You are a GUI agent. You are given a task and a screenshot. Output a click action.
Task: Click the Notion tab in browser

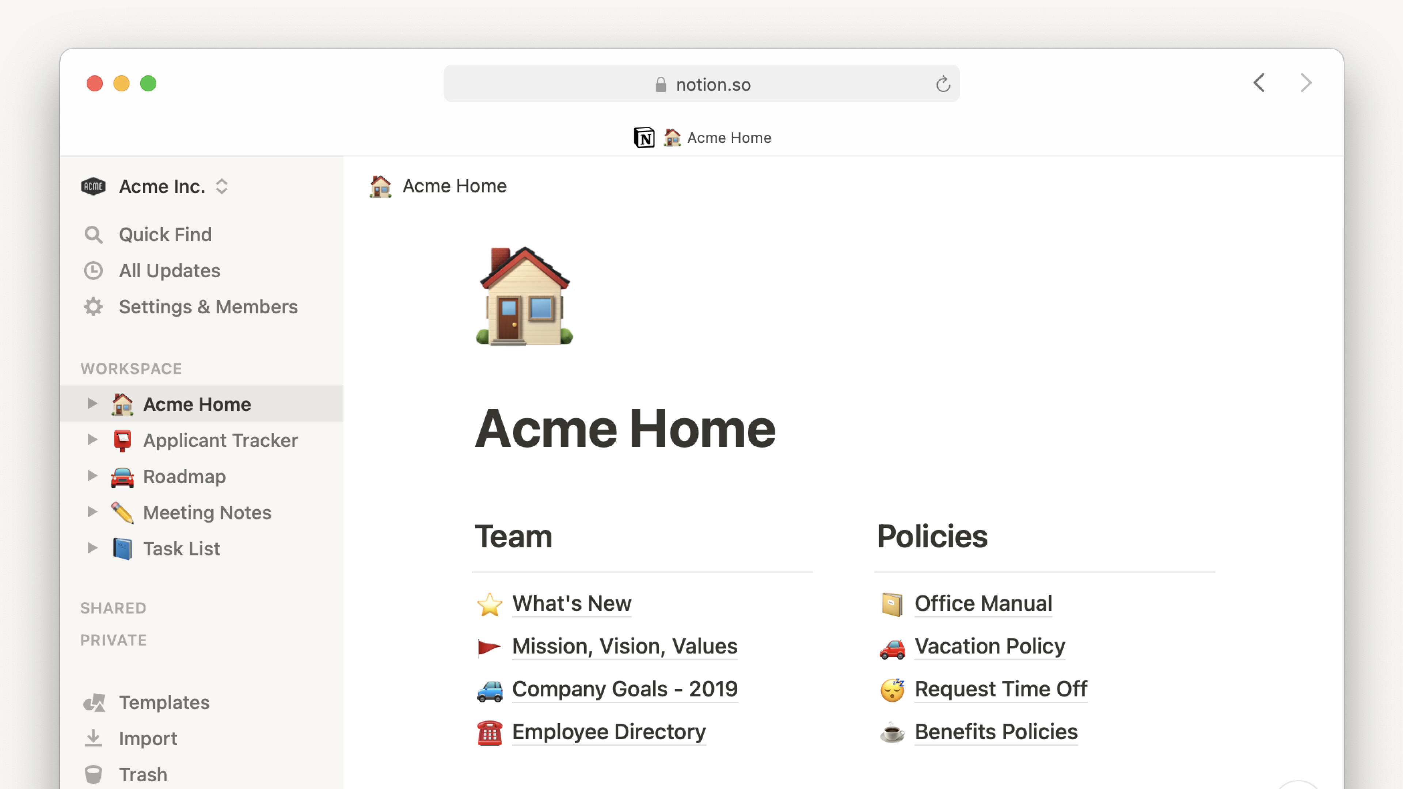[x=701, y=137]
